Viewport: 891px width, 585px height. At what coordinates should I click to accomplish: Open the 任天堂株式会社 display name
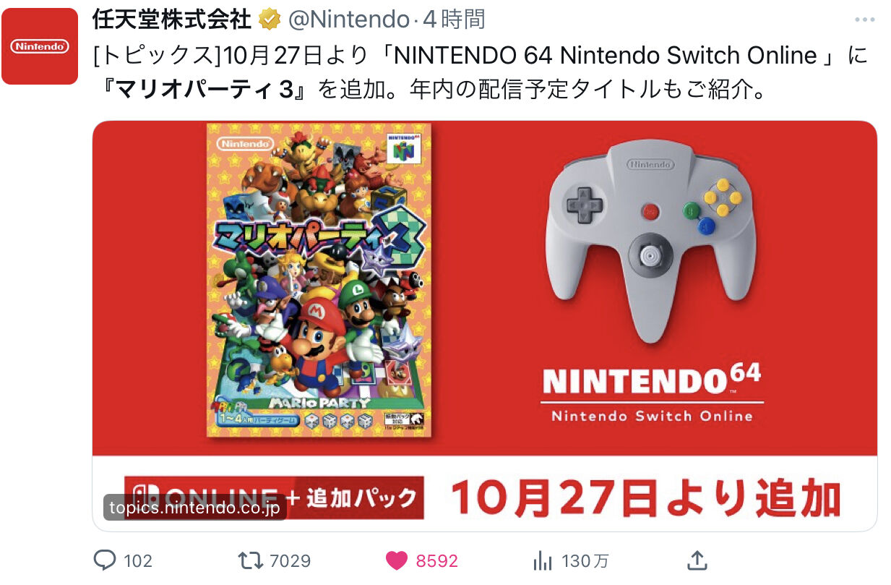pyautogui.click(x=172, y=20)
